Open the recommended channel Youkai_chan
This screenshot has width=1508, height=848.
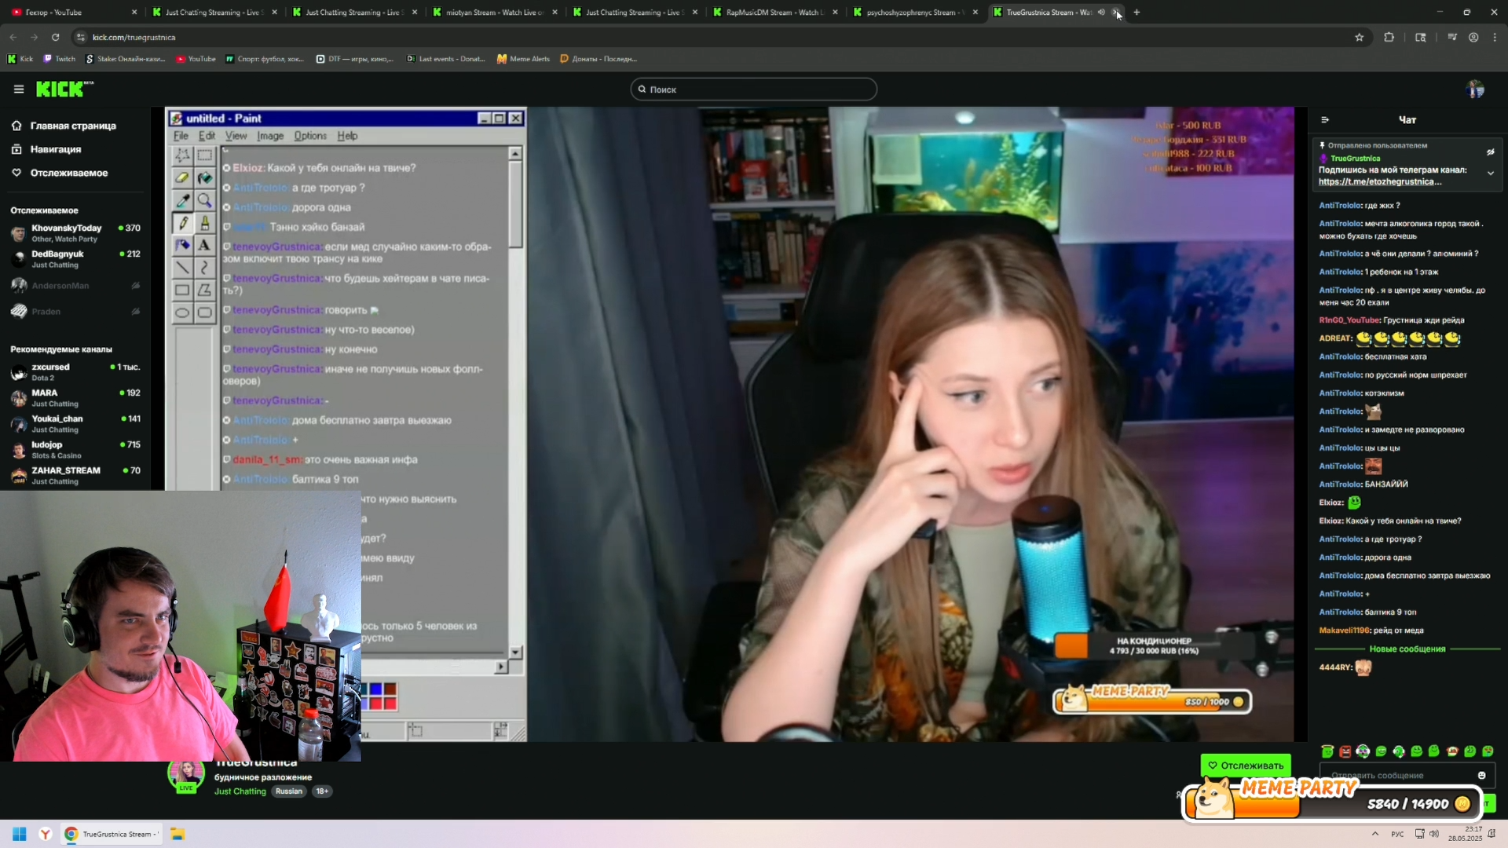75,424
